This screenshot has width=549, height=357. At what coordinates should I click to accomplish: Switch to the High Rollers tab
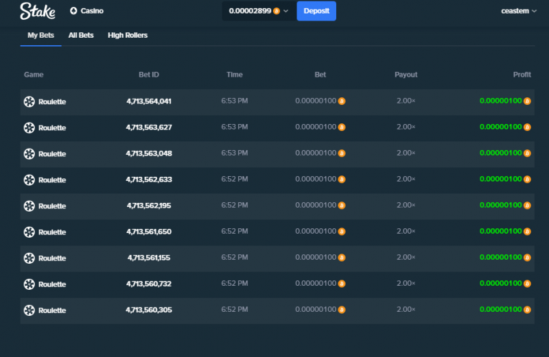[x=128, y=36]
